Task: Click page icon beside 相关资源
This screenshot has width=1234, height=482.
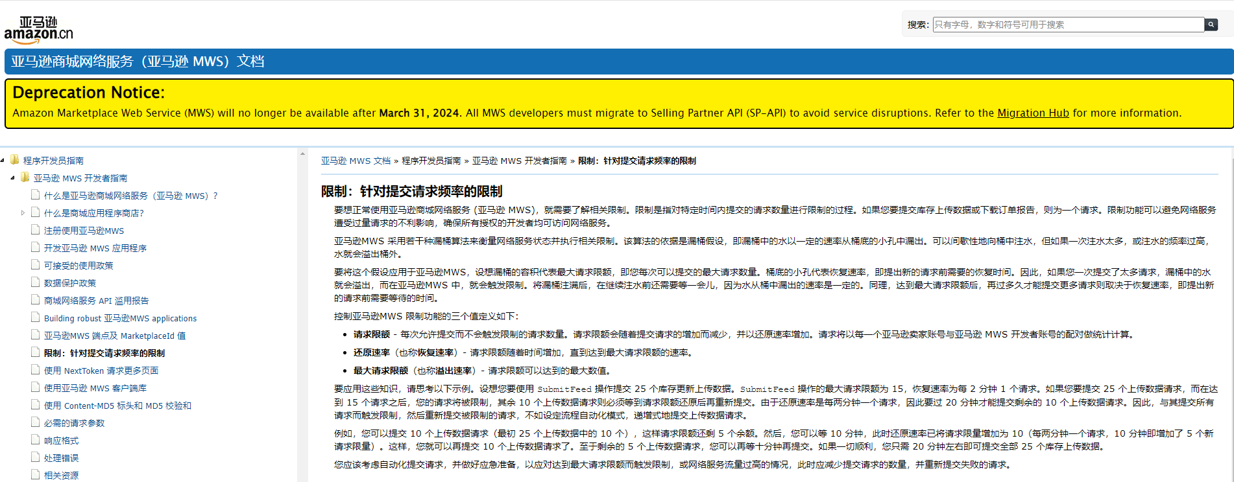Action: coord(36,474)
